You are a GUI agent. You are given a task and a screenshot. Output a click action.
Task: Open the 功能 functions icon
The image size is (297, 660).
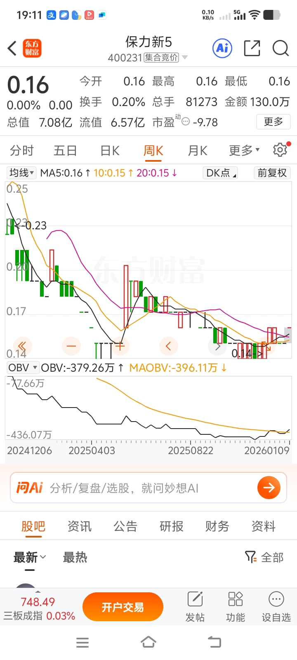click(x=236, y=606)
